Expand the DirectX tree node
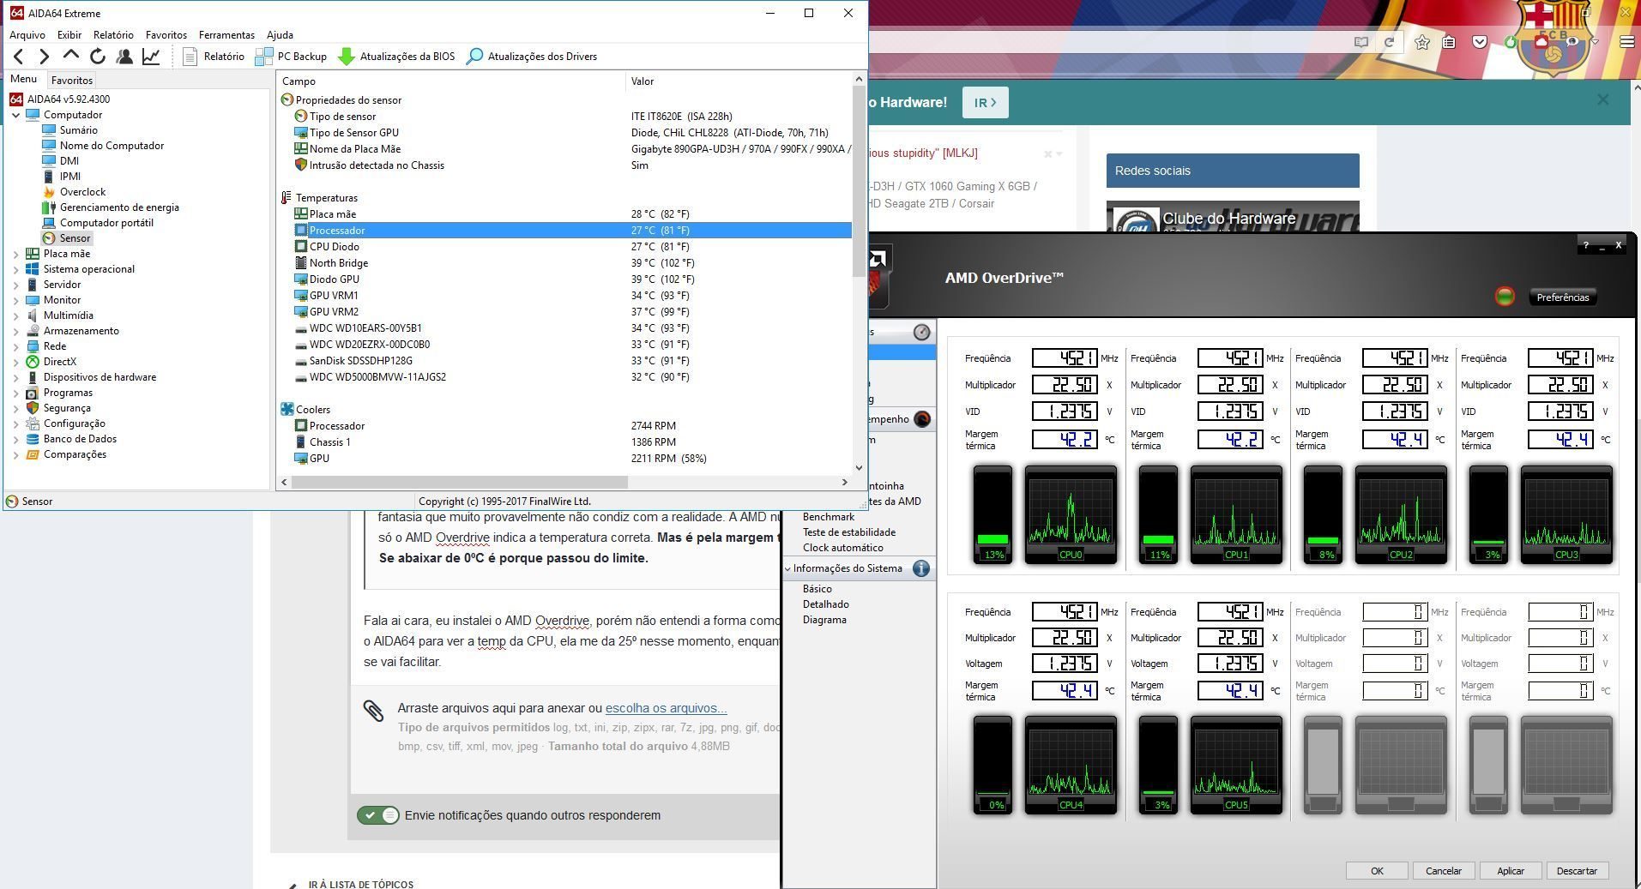The image size is (1641, 889). tap(15, 362)
